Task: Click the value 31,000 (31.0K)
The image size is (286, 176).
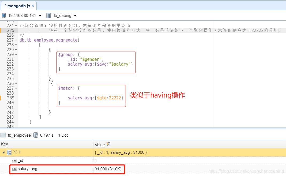Action: (108, 169)
